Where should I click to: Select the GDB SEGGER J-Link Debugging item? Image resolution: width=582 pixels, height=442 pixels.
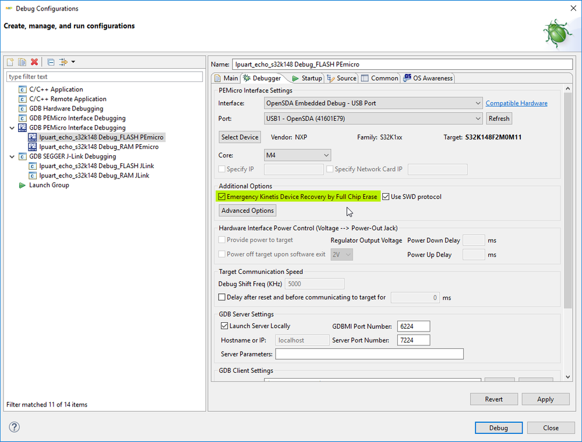[x=72, y=156]
